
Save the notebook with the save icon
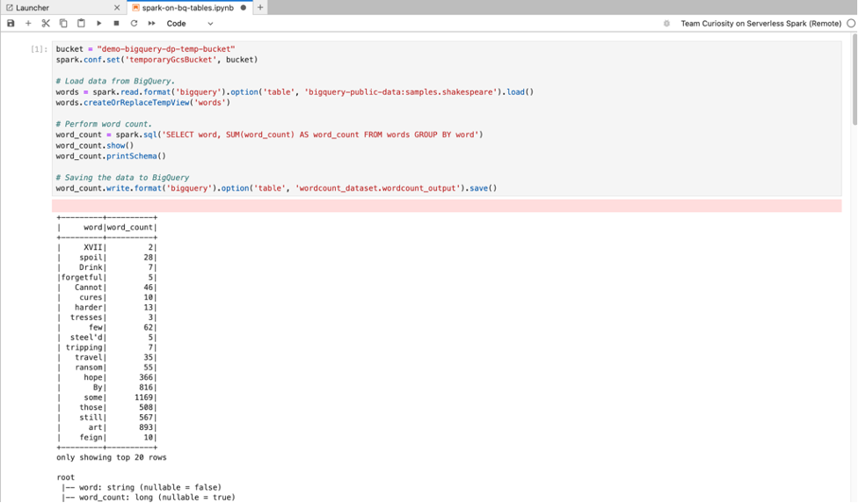(11, 24)
